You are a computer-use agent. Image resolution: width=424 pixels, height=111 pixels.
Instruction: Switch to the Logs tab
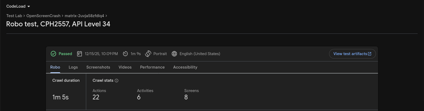[73, 67]
